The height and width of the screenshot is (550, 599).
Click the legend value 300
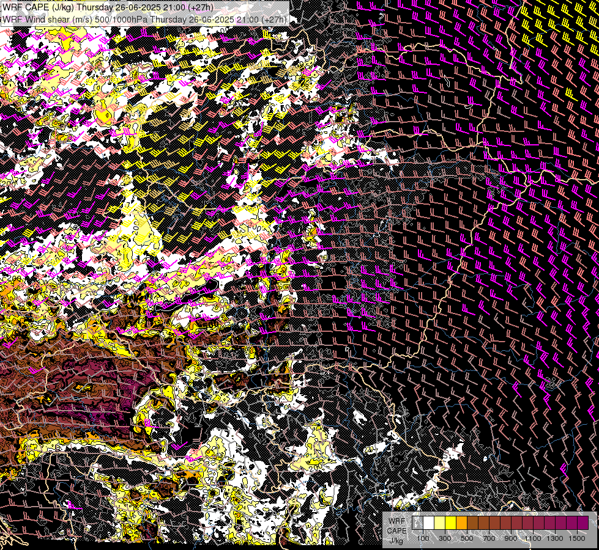[x=445, y=538]
